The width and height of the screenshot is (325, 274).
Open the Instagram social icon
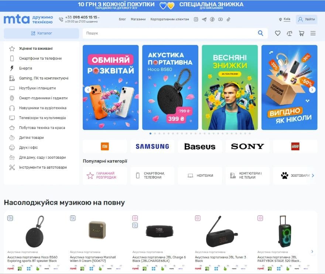(196, 20)
